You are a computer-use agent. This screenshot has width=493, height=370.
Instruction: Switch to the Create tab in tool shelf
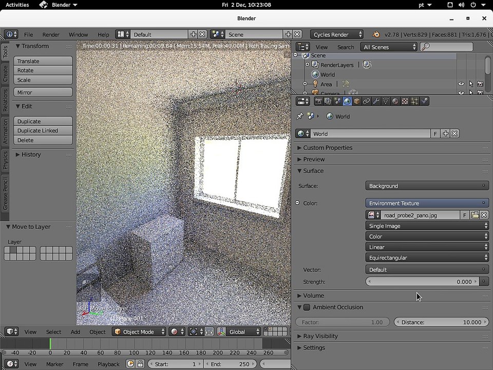tap(5, 74)
